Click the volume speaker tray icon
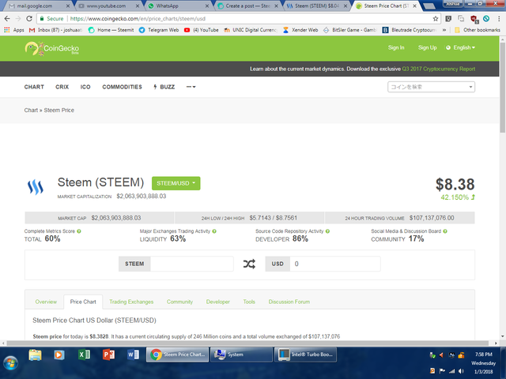This screenshot has width=506, height=379. (462, 371)
